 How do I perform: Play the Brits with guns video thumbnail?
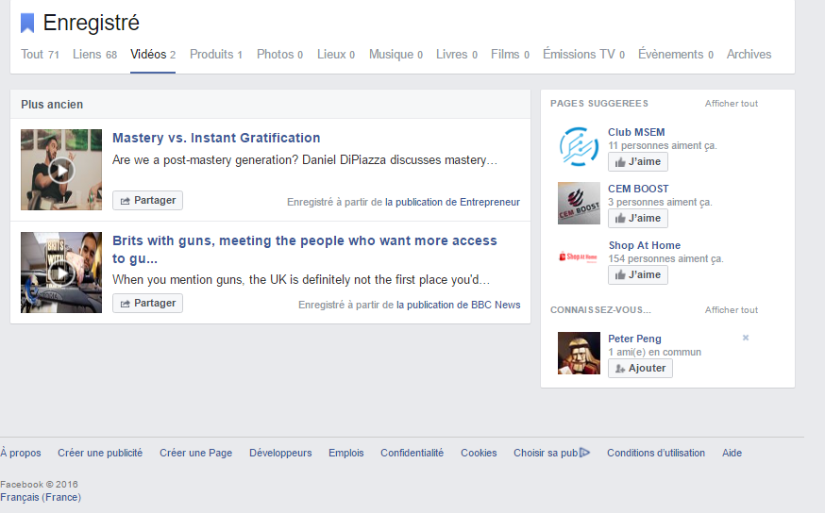point(61,273)
